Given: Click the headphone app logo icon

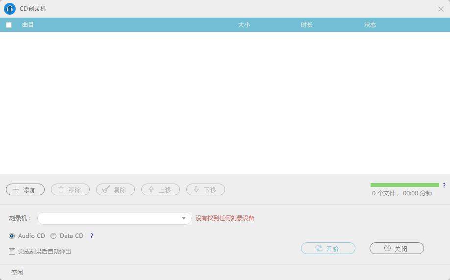Looking at the screenshot, I should [9, 9].
